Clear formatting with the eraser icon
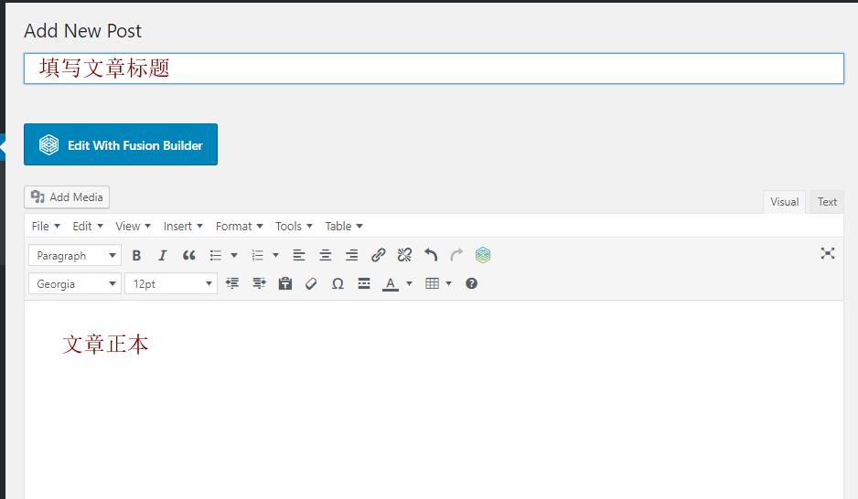 click(x=311, y=283)
